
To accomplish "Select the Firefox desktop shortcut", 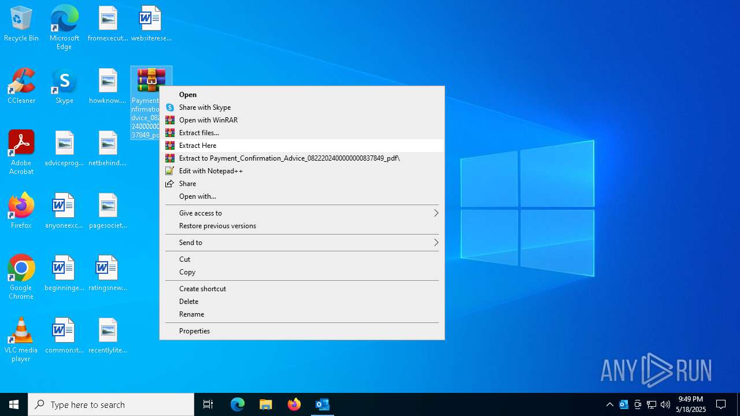I will click(21, 211).
